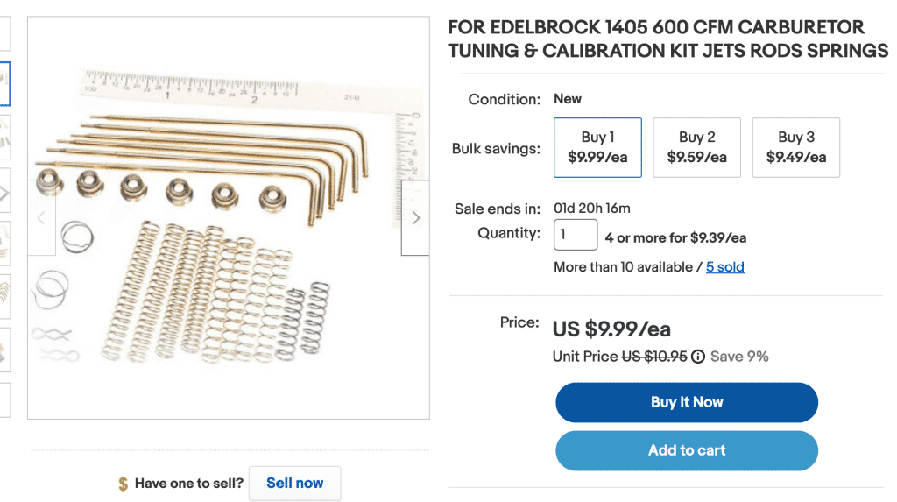Advance to the next product image arrow

tap(415, 218)
